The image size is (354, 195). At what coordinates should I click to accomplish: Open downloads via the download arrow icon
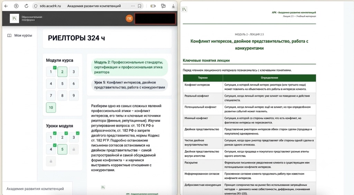point(173,6)
